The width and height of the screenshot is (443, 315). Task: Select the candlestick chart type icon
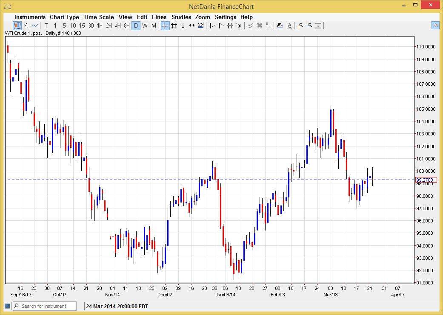pyautogui.click(x=17, y=26)
